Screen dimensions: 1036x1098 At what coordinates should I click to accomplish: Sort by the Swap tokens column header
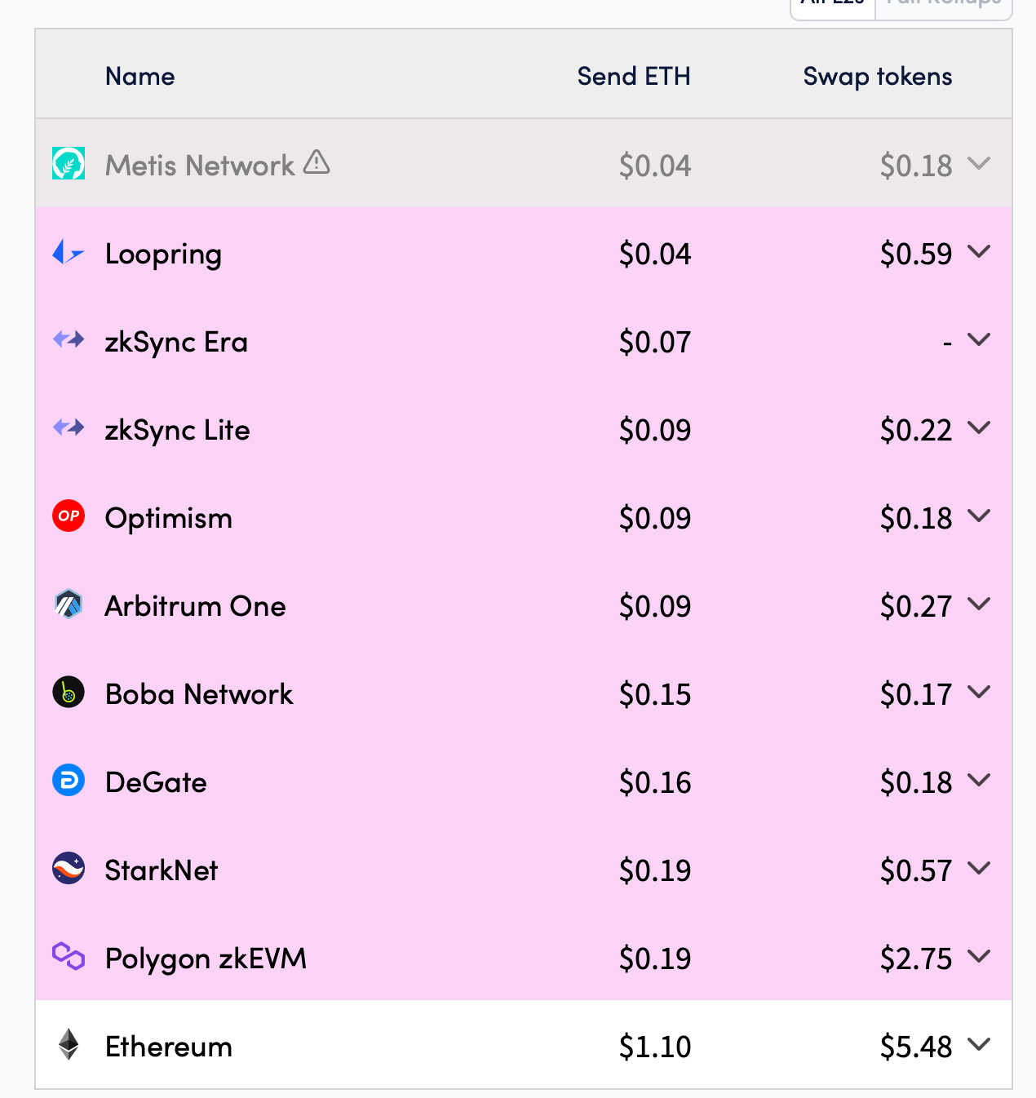[x=878, y=77]
